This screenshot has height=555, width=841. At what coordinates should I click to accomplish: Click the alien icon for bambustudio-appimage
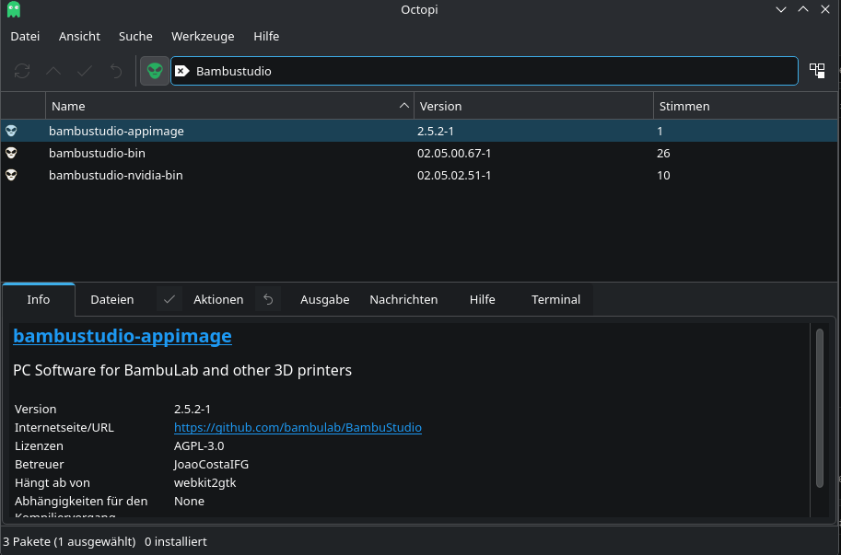[x=11, y=131]
